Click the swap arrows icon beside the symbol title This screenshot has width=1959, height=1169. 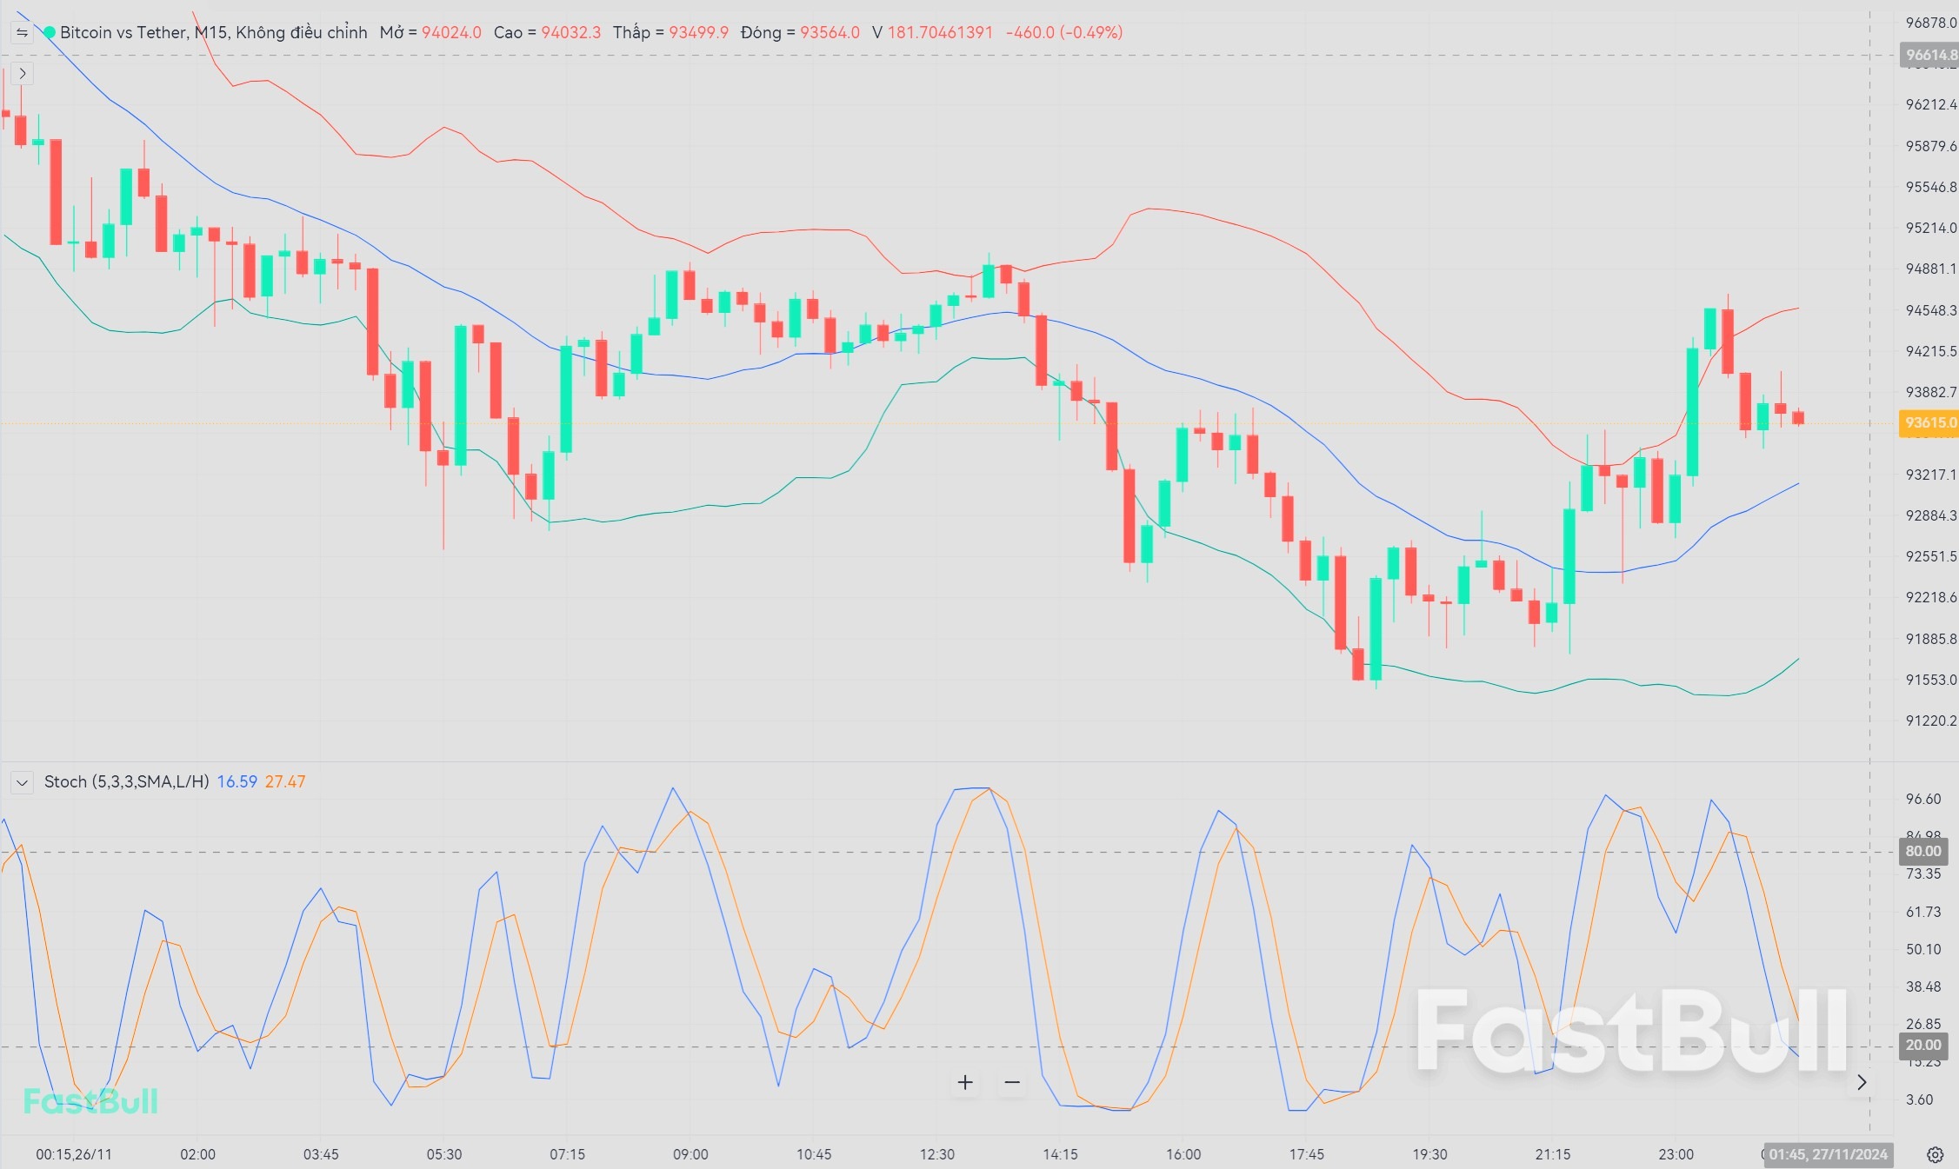pyautogui.click(x=22, y=33)
